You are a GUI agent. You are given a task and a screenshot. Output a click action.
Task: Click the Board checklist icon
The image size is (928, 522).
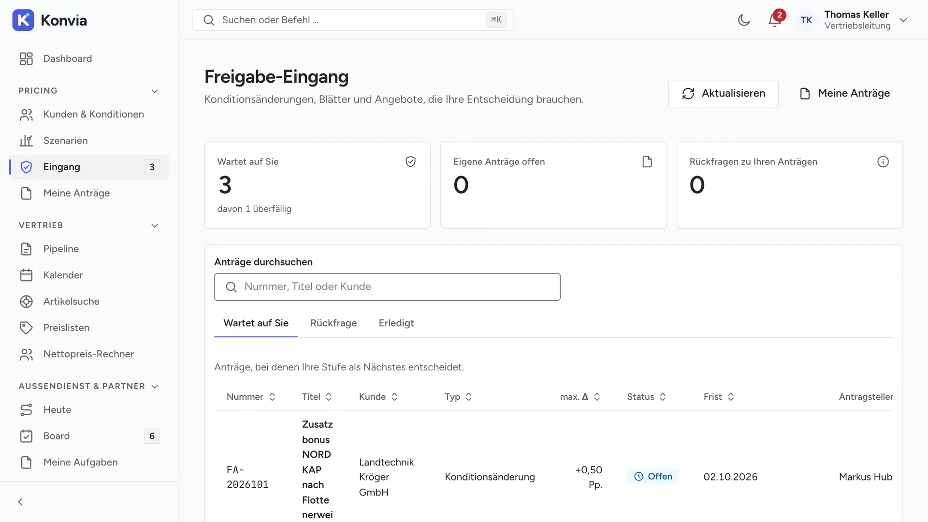[x=26, y=436]
